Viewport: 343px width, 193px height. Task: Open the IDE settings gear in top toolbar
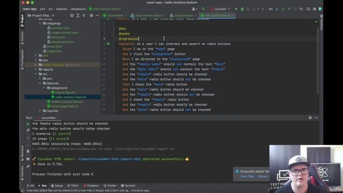click(315, 9)
